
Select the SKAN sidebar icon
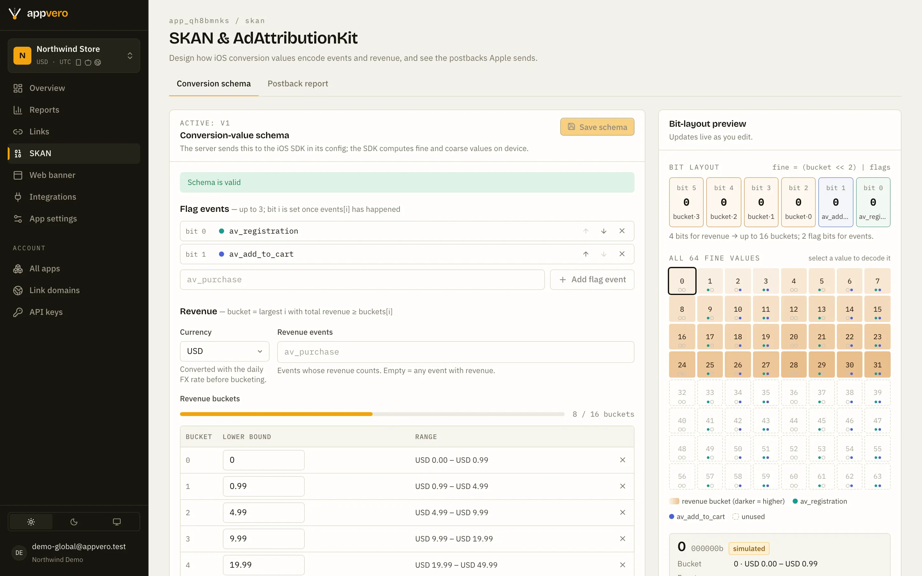pyautogui.click(x=18, y=154)
